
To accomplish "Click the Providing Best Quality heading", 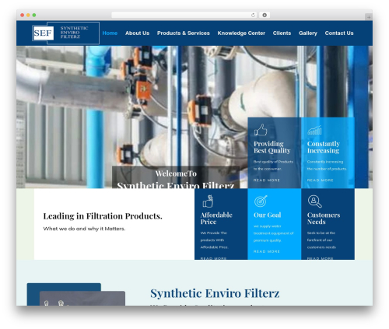I will pos(272,147).
